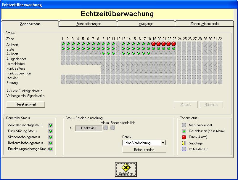Toggle the Ausgeblendet box for zone 1
This screenshot has height=180, width=238.
click(63, 59)
